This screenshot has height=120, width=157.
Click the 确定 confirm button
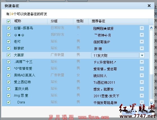pyautogui.click(x=129, y=112)
